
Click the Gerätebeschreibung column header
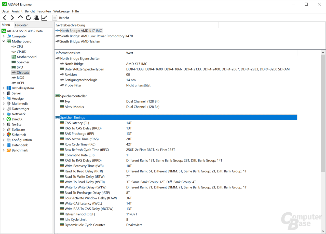coord(137,25)
